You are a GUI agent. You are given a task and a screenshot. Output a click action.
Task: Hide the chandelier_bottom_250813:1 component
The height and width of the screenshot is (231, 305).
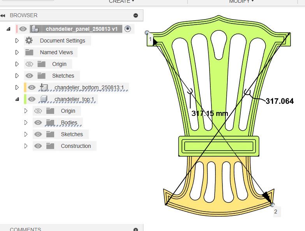(32, 87)
